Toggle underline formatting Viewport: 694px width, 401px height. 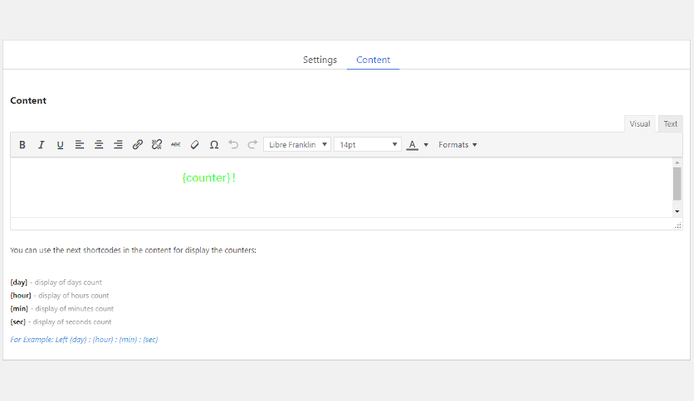tap(60, 145)
